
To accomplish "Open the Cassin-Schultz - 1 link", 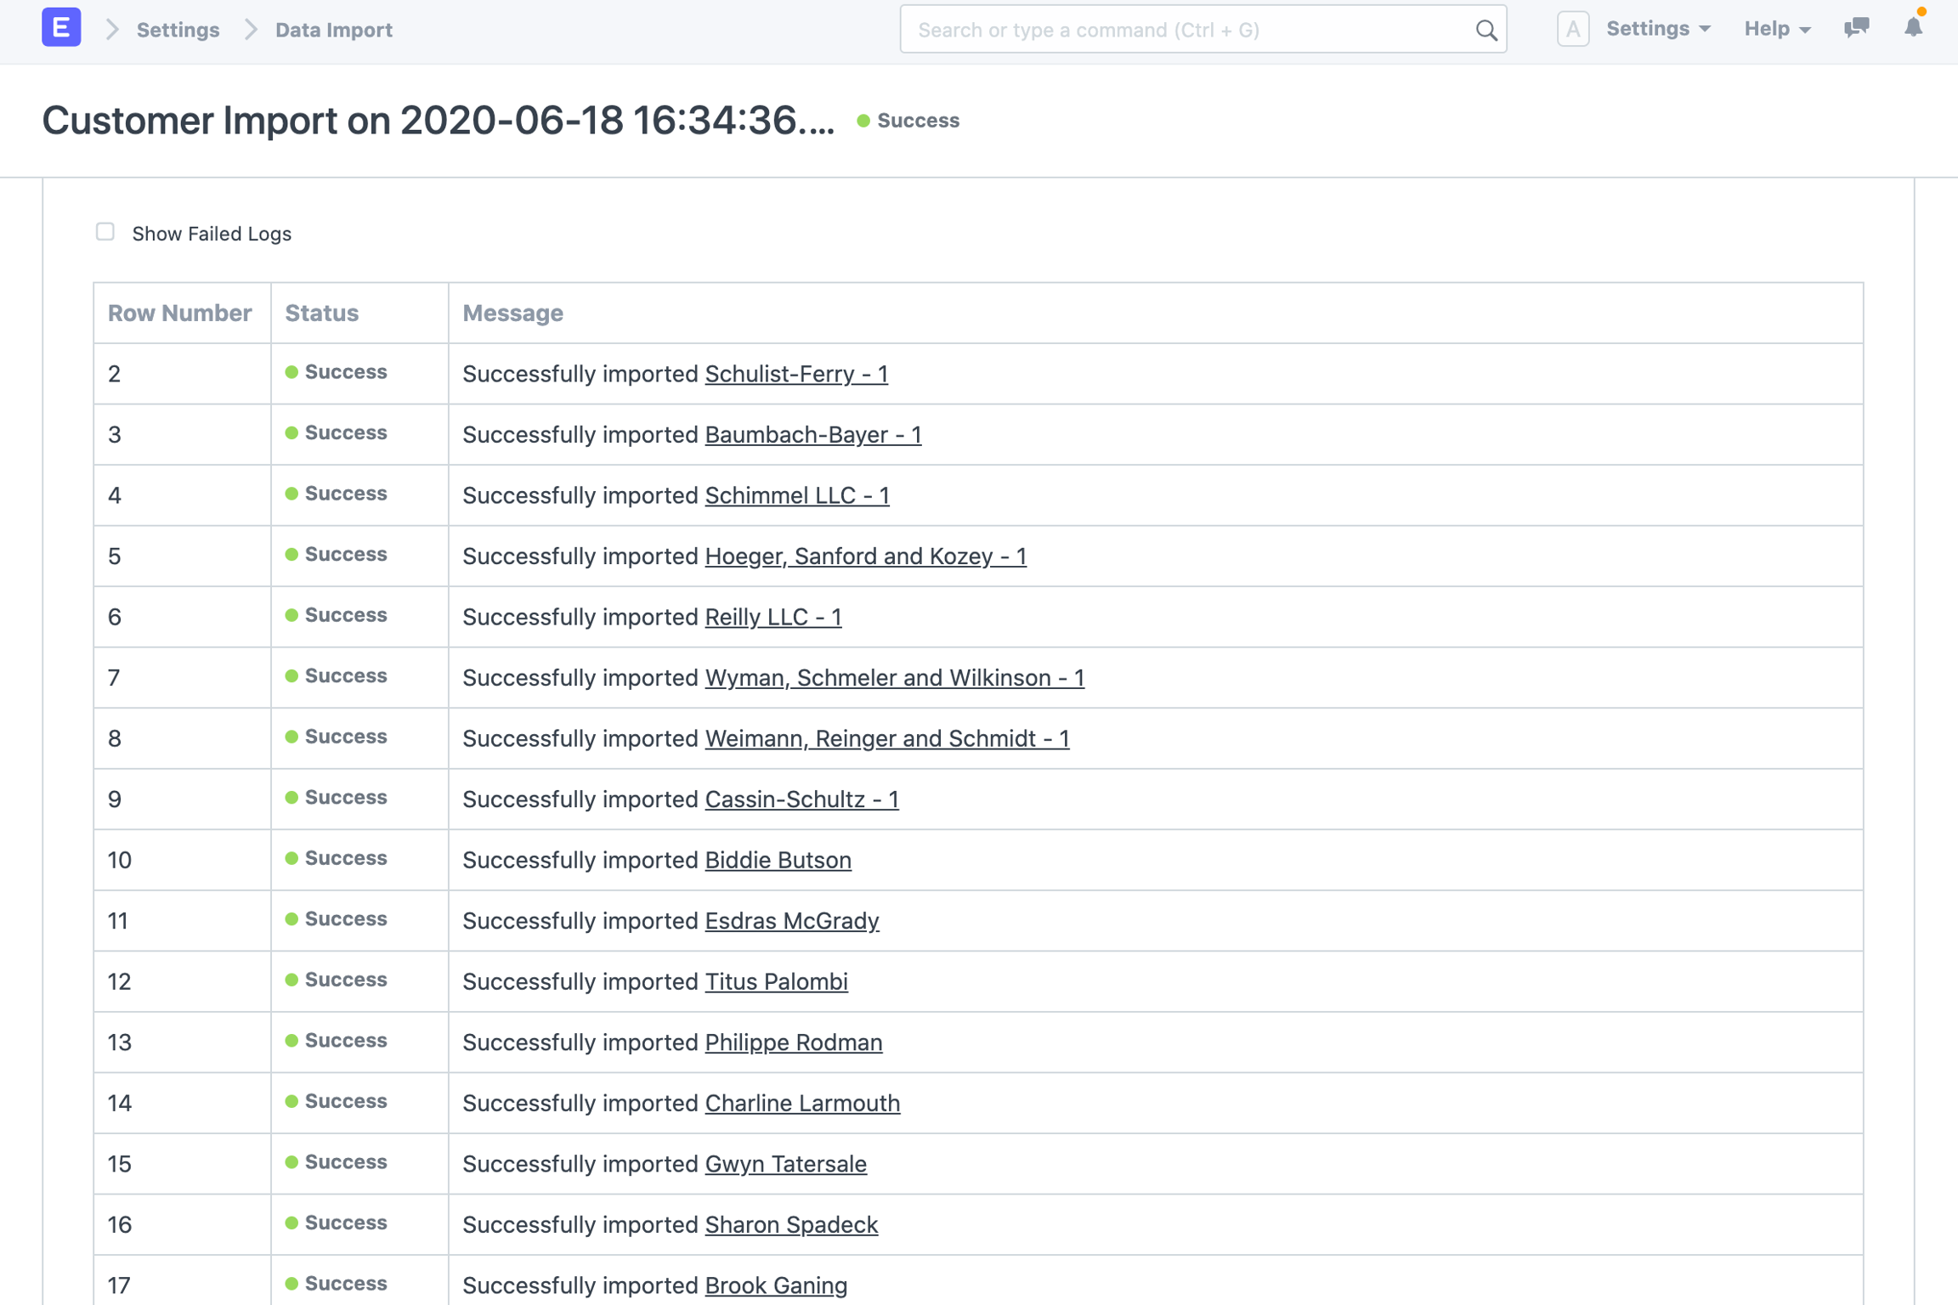I will (x=801, y=799).
